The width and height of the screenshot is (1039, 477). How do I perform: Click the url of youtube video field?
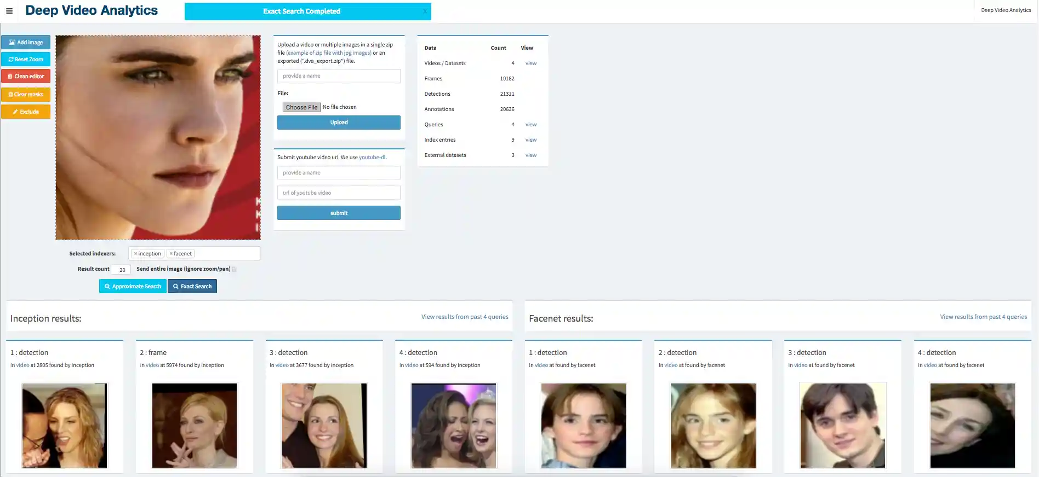pos(339,193)
